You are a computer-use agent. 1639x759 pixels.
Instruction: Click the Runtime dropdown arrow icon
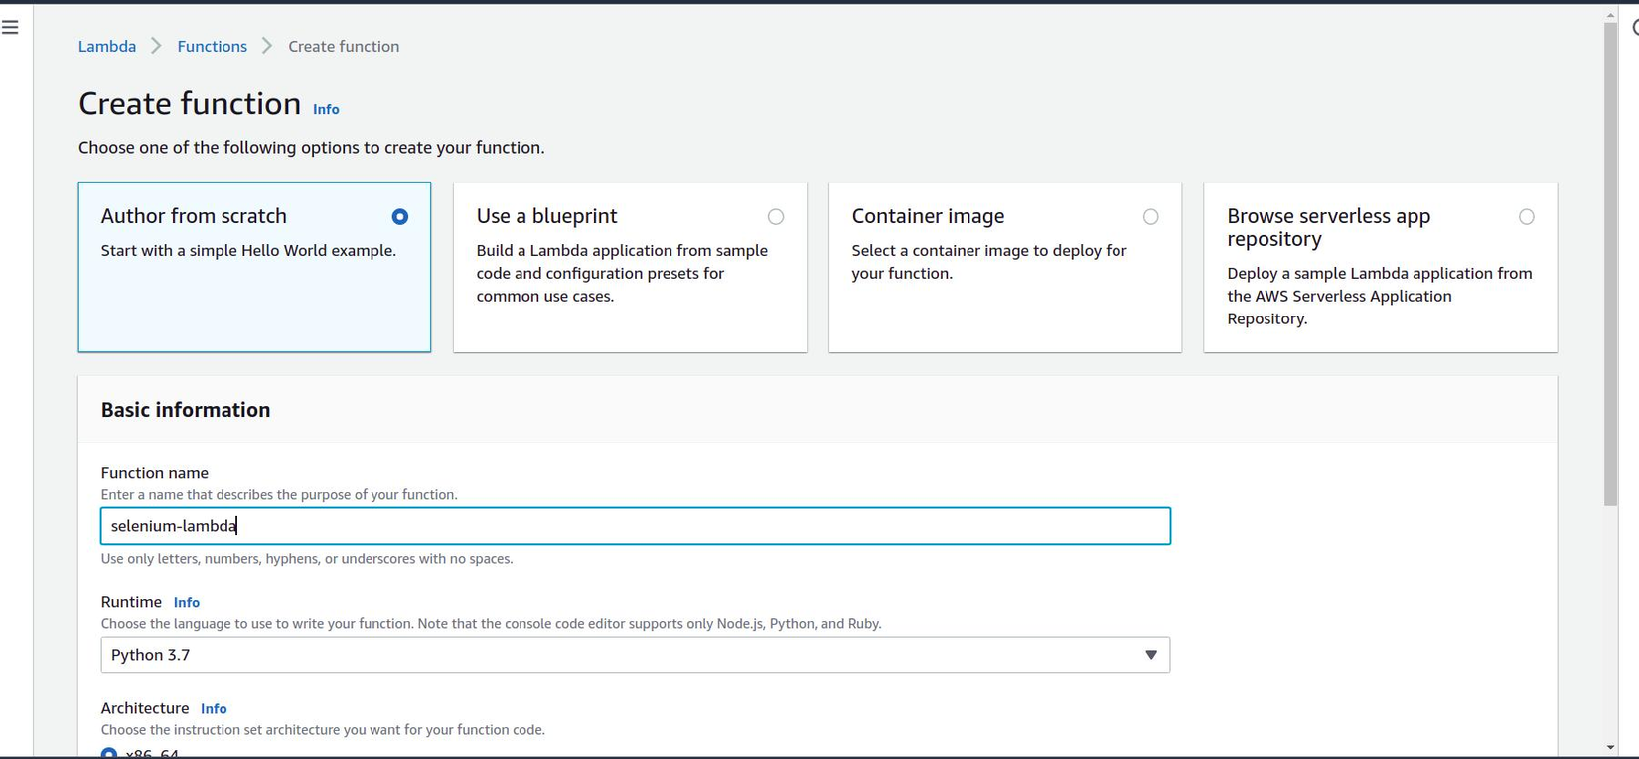coord(1150,655)
